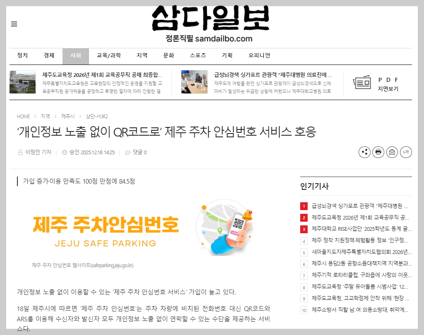This screenshot has width=424, height=335.
Task: Click the comment bubble icon
Action: tap(128, 153)
